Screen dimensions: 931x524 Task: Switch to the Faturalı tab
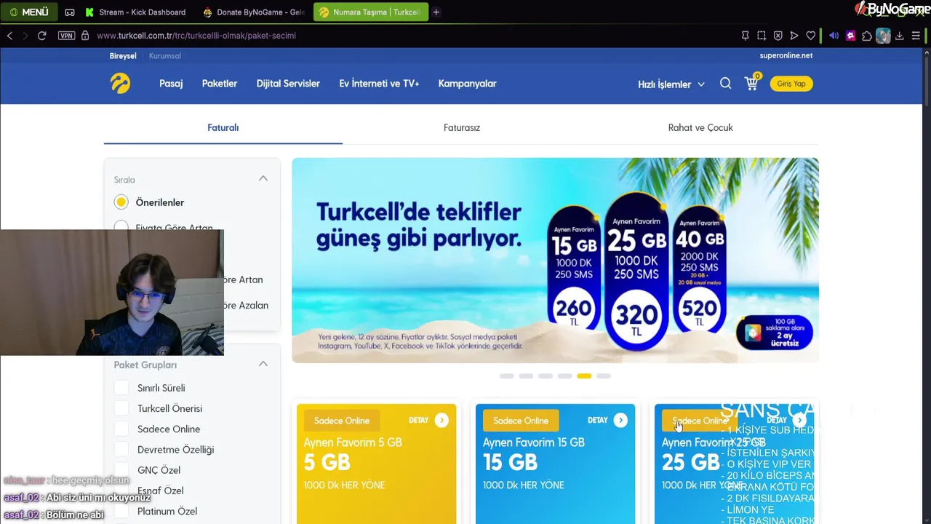[223, 127]
